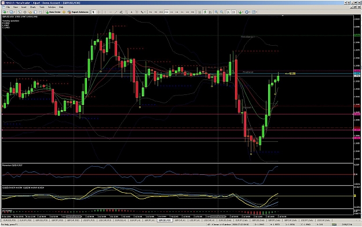This screenshot has width=362, height=227.
Task: Switch chart to MN timeframe
Action: 192,12
